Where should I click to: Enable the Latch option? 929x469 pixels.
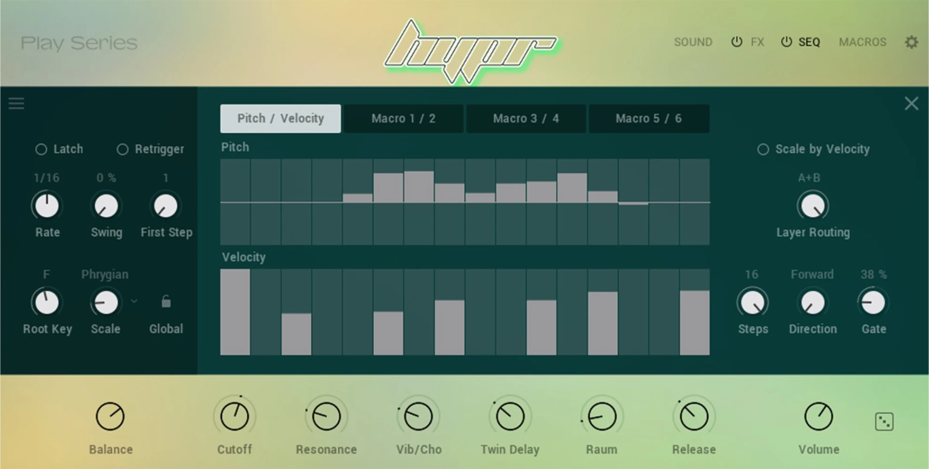point(42,149)
